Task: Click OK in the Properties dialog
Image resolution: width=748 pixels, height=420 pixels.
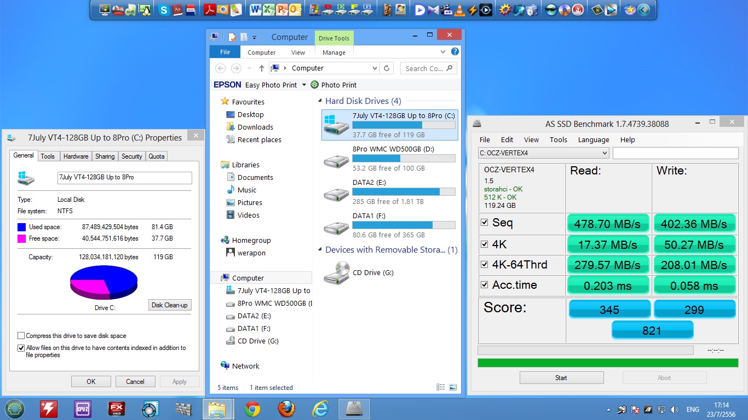Action: (91, 382)
